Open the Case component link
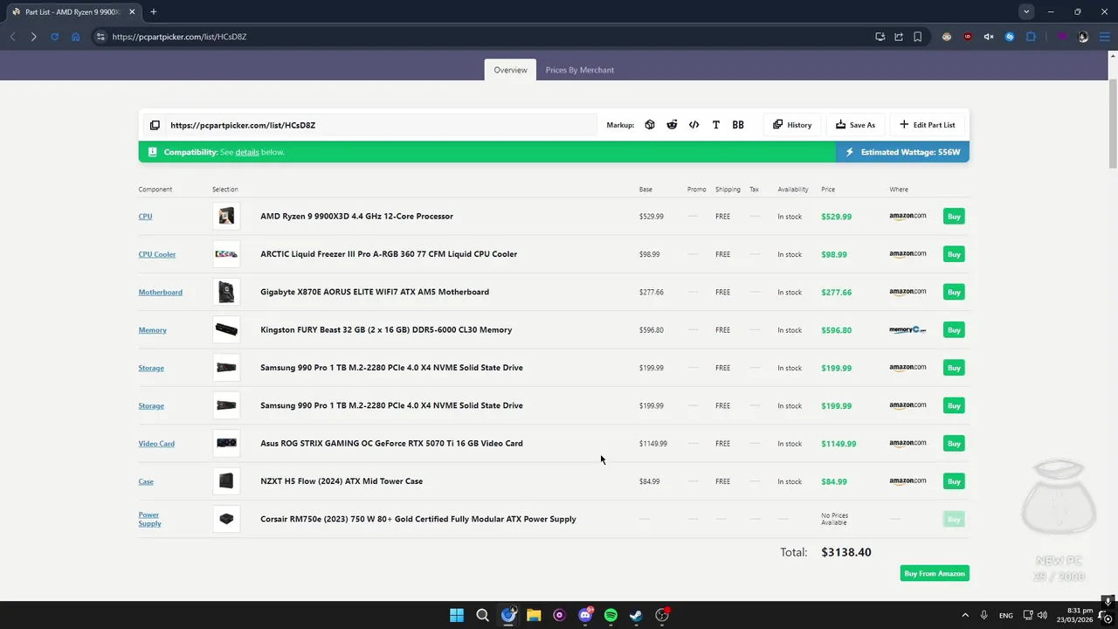 (x=146, y=481)
